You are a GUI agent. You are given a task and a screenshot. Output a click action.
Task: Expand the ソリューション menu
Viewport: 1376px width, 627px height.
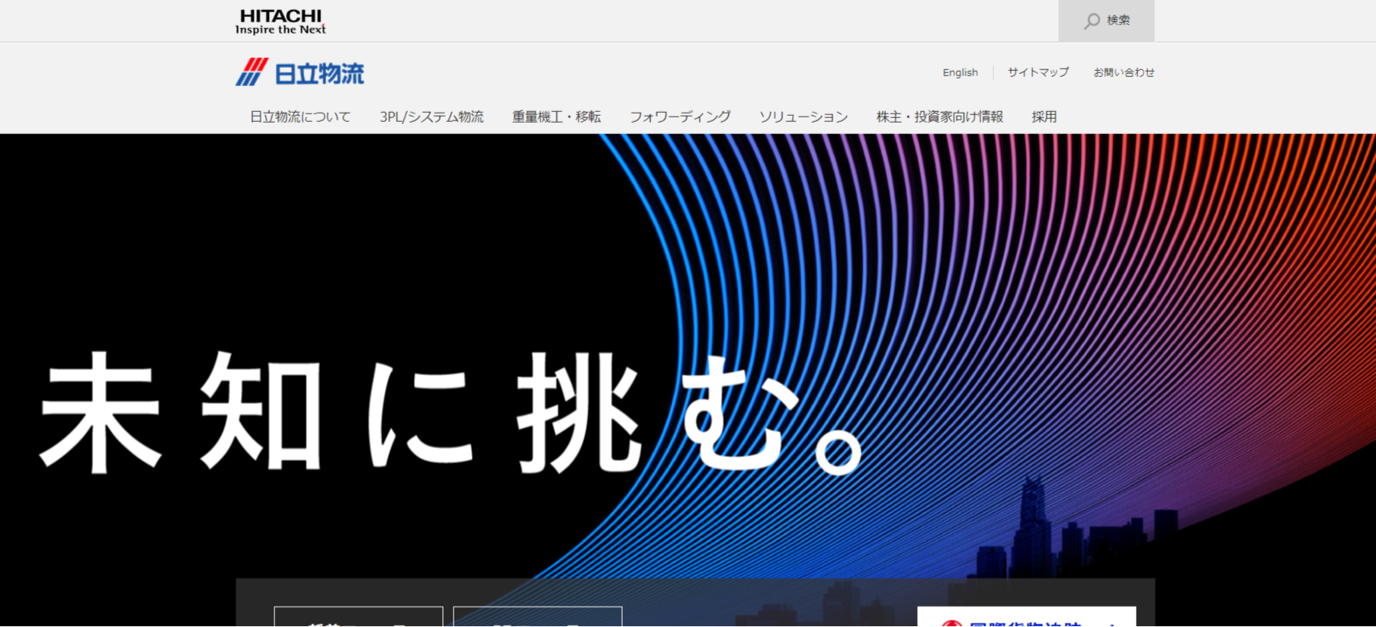(x=803, y=117)
